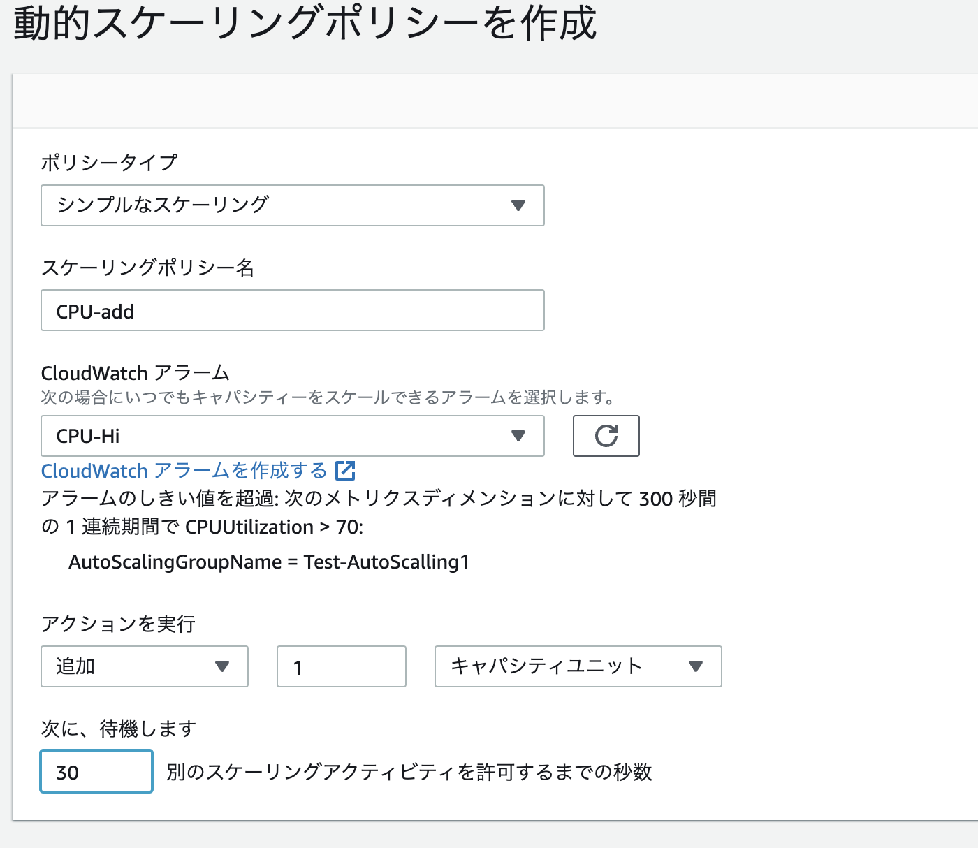Click the dropdown arrow on シンプルなスケーリング
978x848 pixels.
pos(518,205)
